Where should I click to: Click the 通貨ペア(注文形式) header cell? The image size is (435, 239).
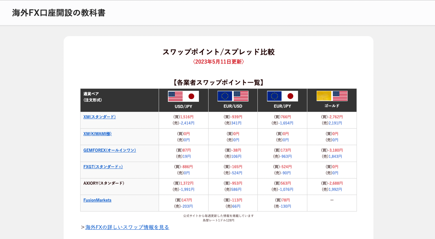point(93,97)
